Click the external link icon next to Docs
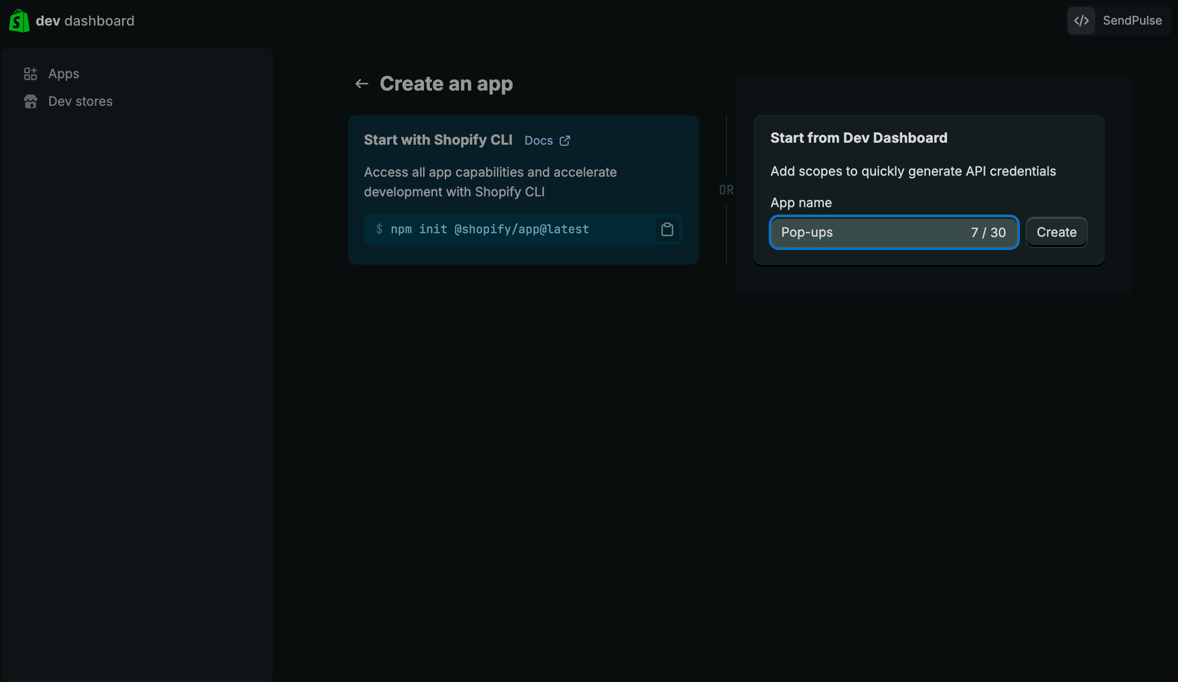The image size is (1178, 682). click(x=565, y=141)
